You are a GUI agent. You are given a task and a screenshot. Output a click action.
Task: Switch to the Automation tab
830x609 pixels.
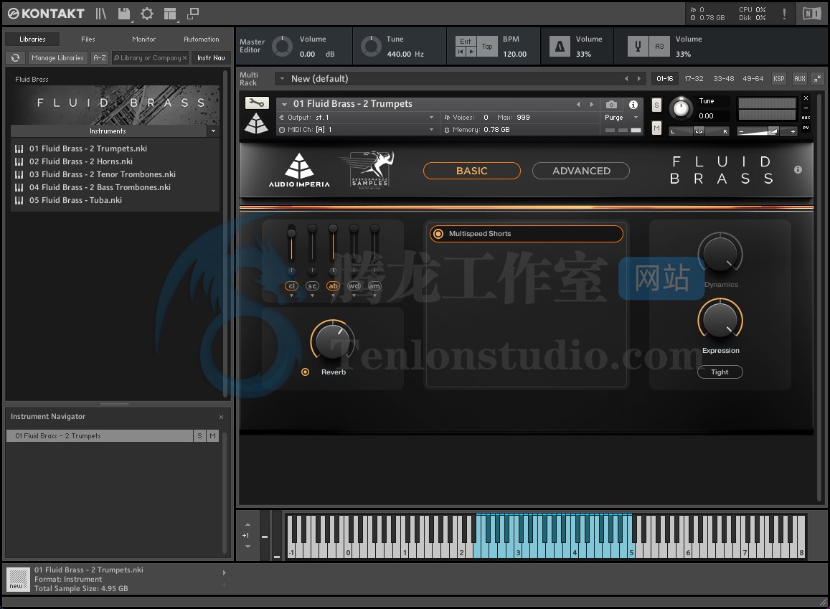201,39
